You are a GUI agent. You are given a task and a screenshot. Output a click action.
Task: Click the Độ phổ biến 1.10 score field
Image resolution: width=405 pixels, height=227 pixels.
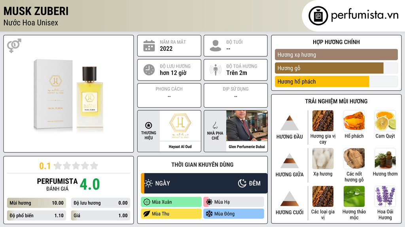(36, 216)
